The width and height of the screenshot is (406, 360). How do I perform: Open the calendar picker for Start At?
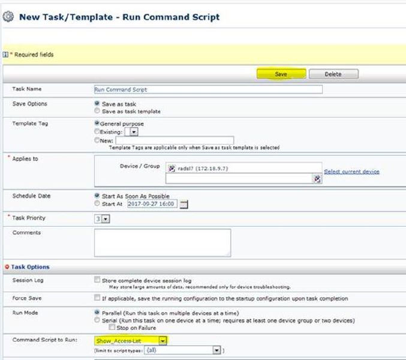click(184, 205)
